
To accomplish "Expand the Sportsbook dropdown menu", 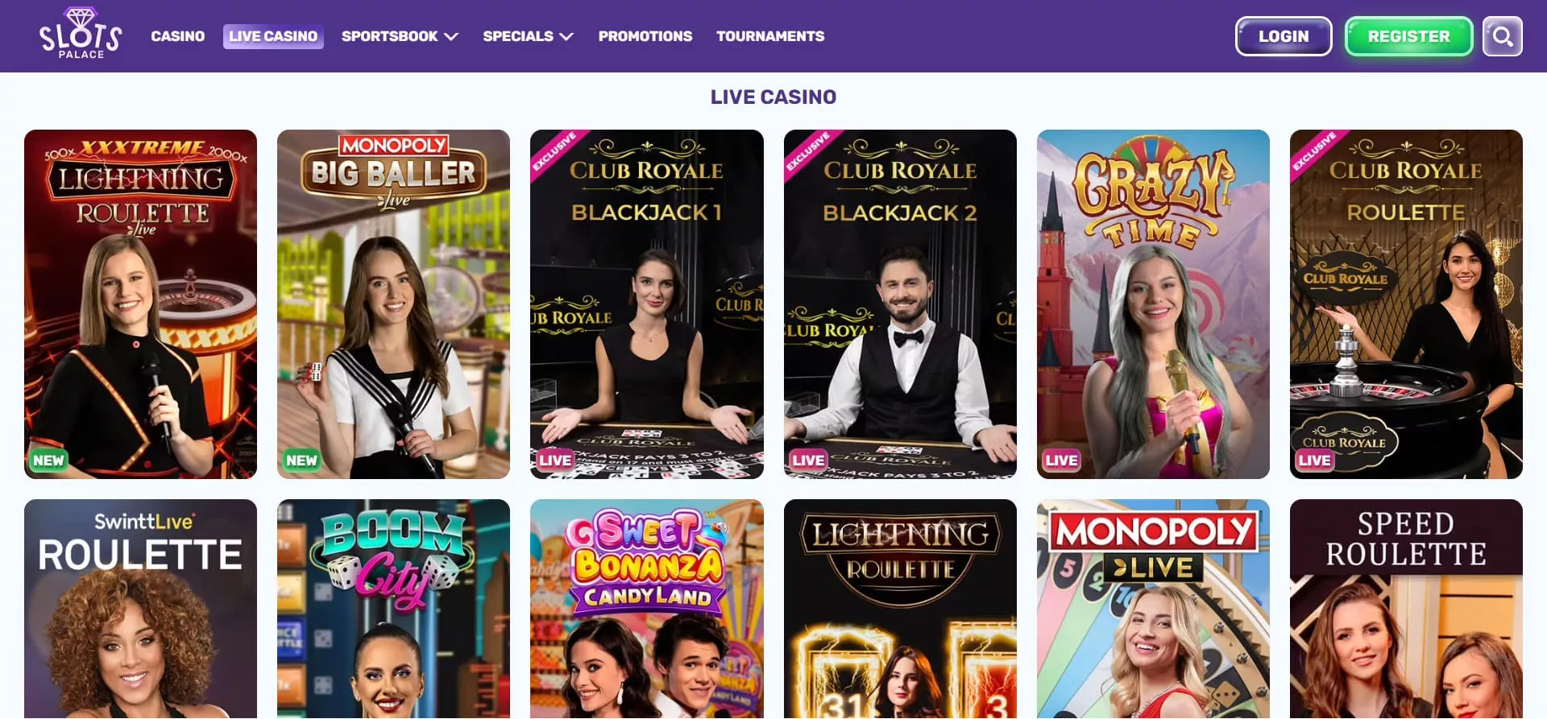I will click(400, 36).
